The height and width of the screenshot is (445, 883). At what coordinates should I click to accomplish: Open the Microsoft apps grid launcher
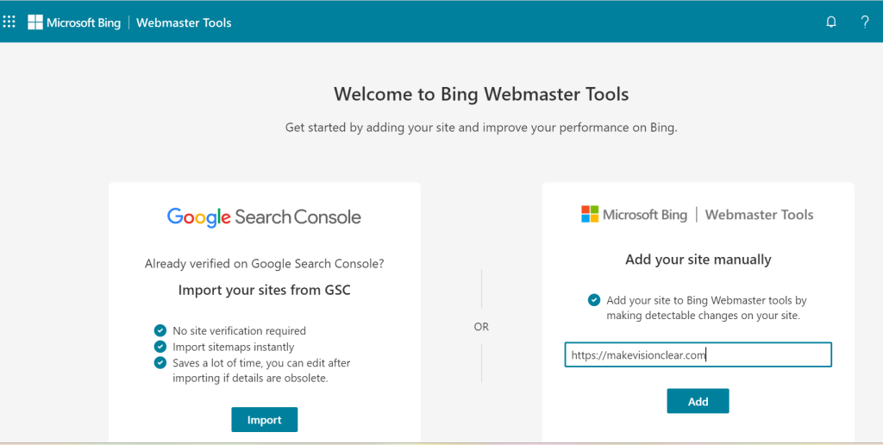tap(9, 22)
